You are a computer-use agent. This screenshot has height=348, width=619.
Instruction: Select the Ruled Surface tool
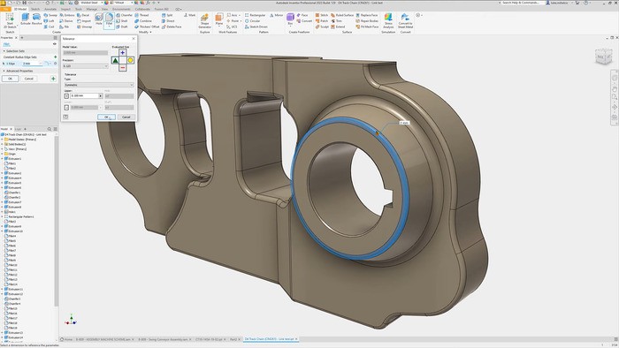[342, 15]
